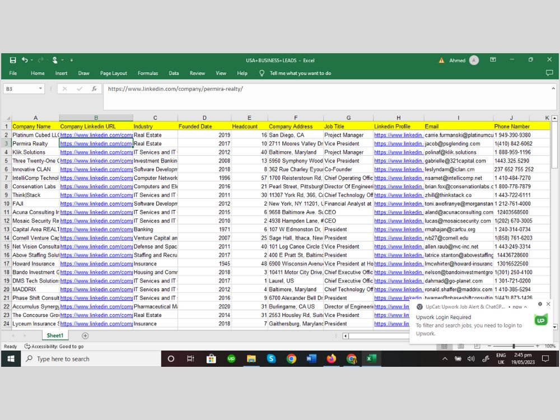The image size is (560, 420).
Task: Open the Page Layout tab
Action: pyautogui.click(x=114, y=73)
